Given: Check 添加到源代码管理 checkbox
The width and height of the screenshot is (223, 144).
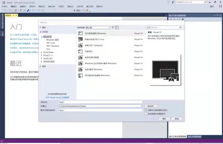Looking at the screenshot, I should point(146,114).
